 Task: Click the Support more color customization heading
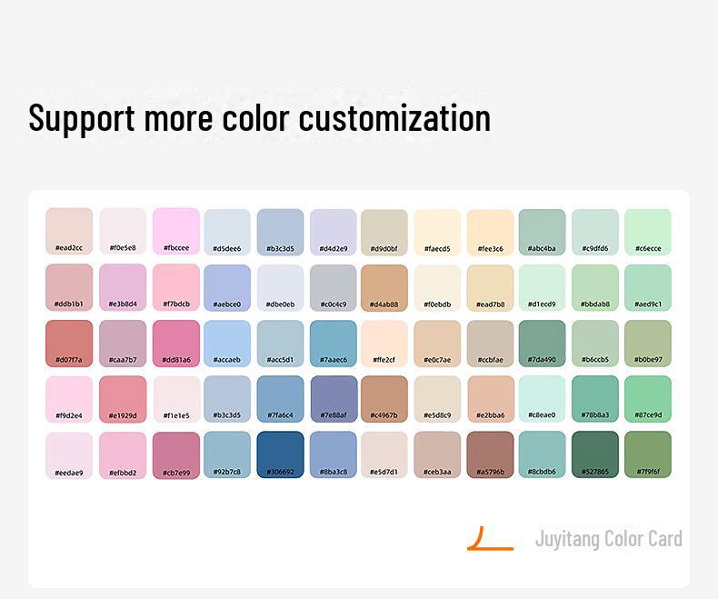click(x=260, y=118)
